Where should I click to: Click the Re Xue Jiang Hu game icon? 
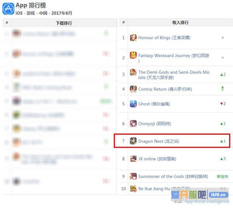click(x=133, y=189)
